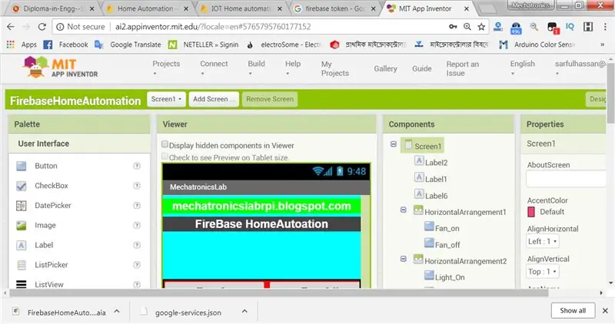Select the DatePicker palette component
This screenshot has width=615, height=324.
tap(52, 205)
